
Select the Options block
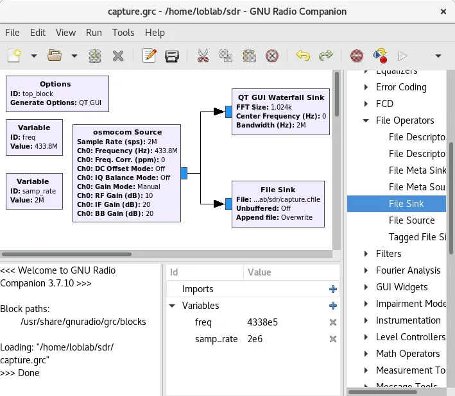[x=58, y=94]
